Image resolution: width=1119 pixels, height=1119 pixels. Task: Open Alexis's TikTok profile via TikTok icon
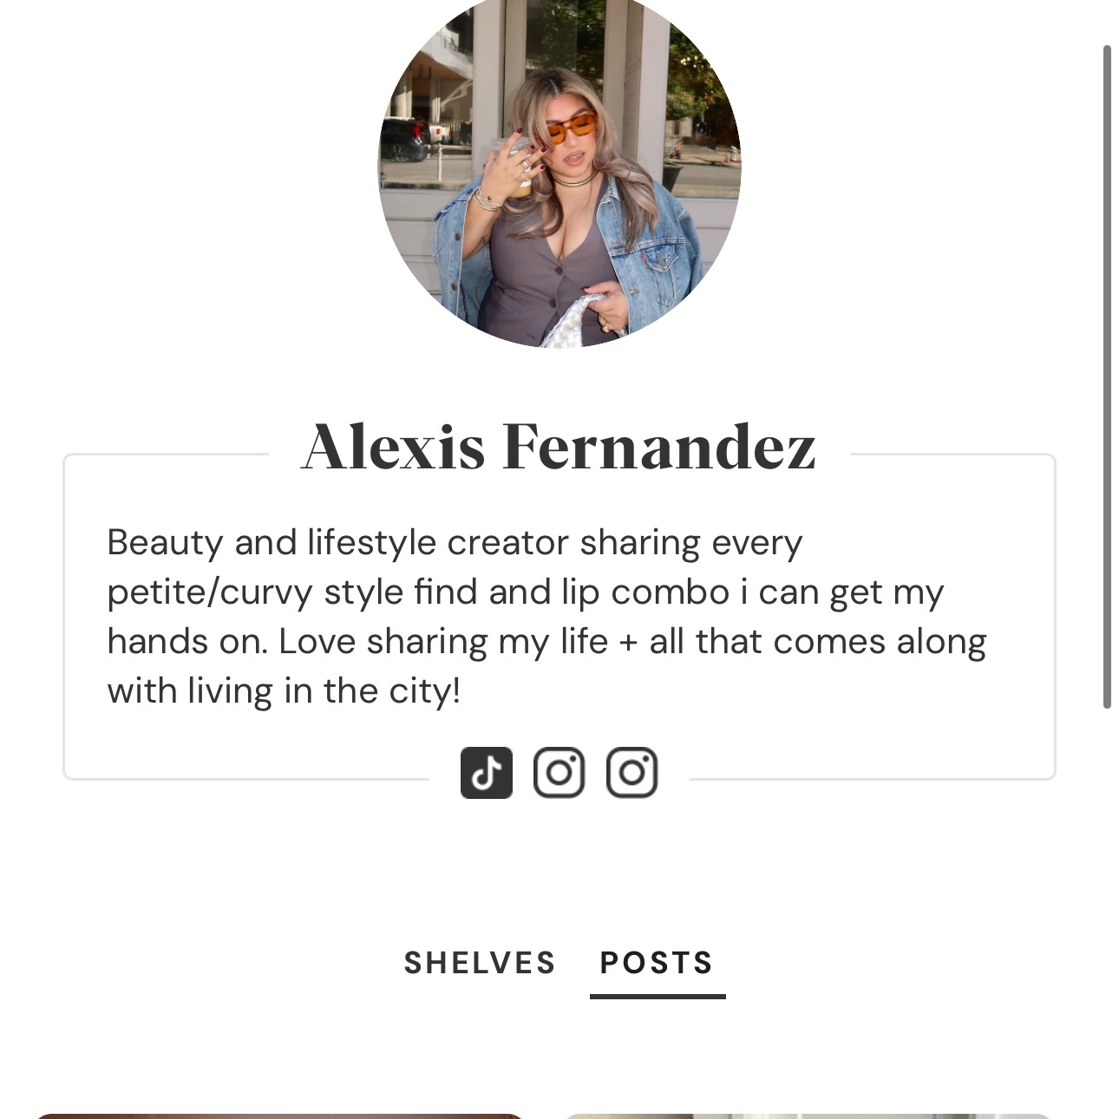[x=487, y=770]
